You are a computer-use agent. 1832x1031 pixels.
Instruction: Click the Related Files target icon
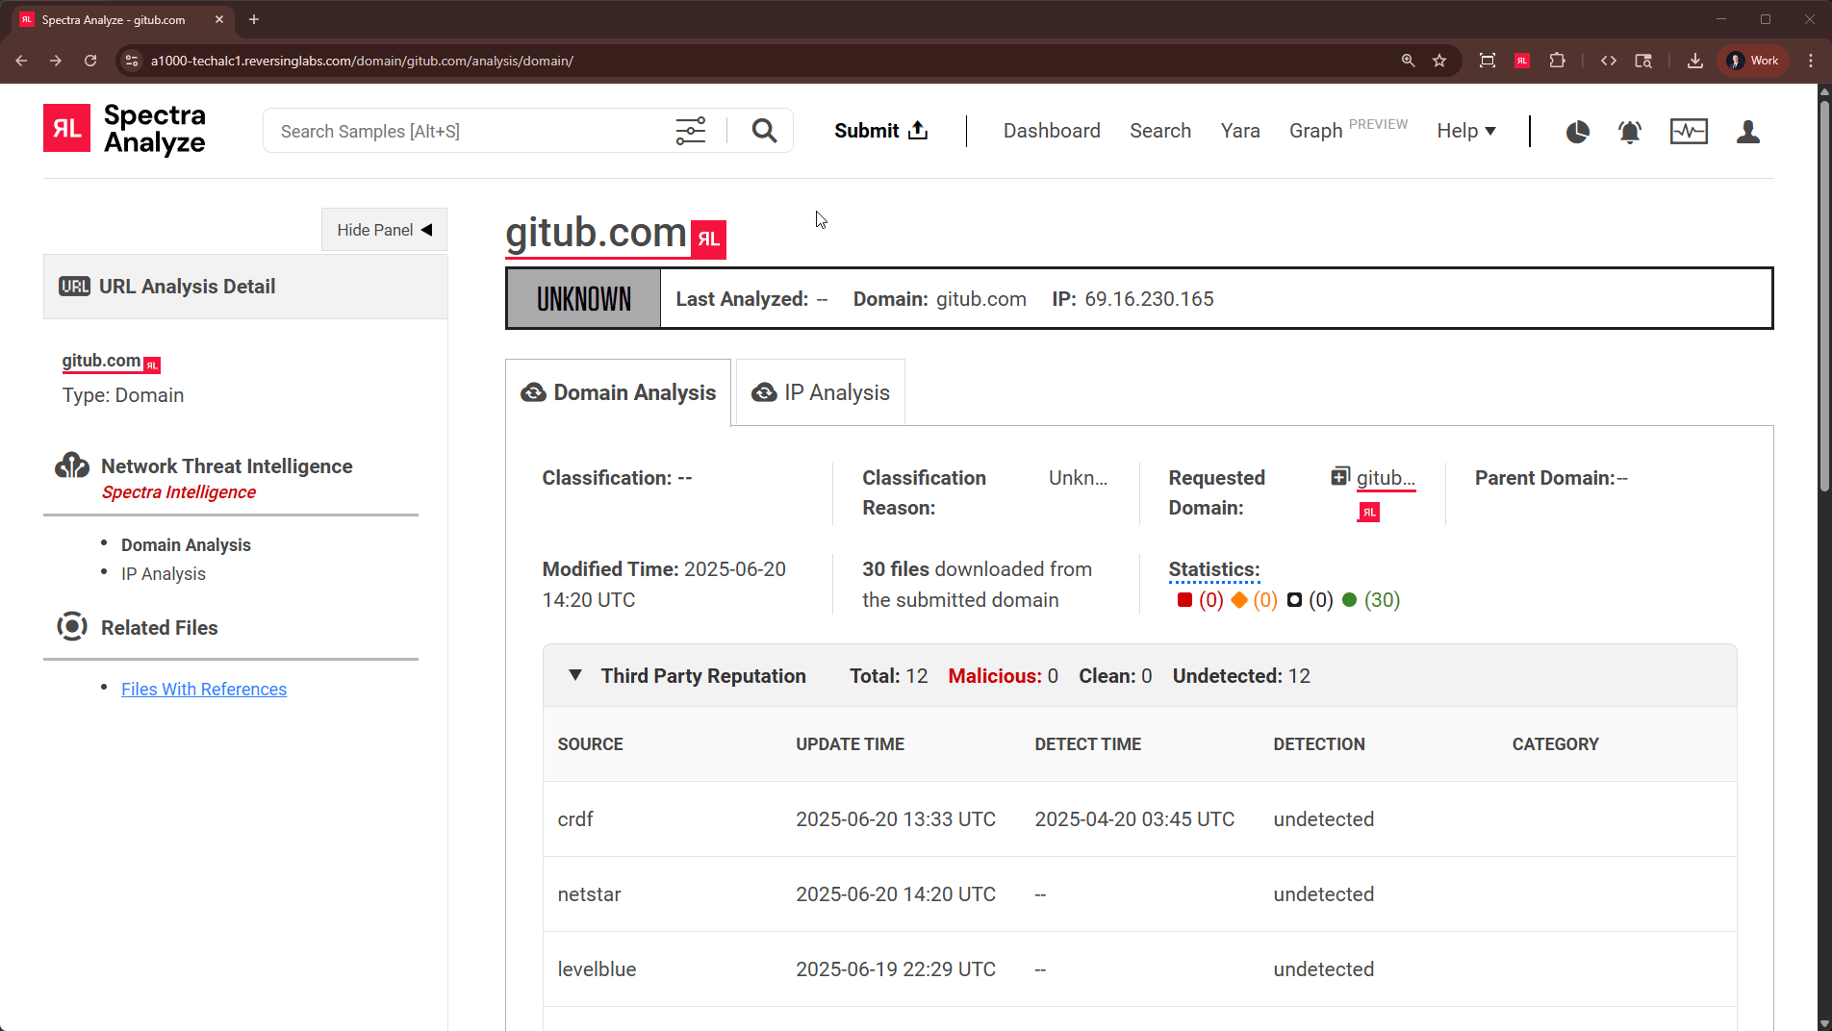[72, 627]
